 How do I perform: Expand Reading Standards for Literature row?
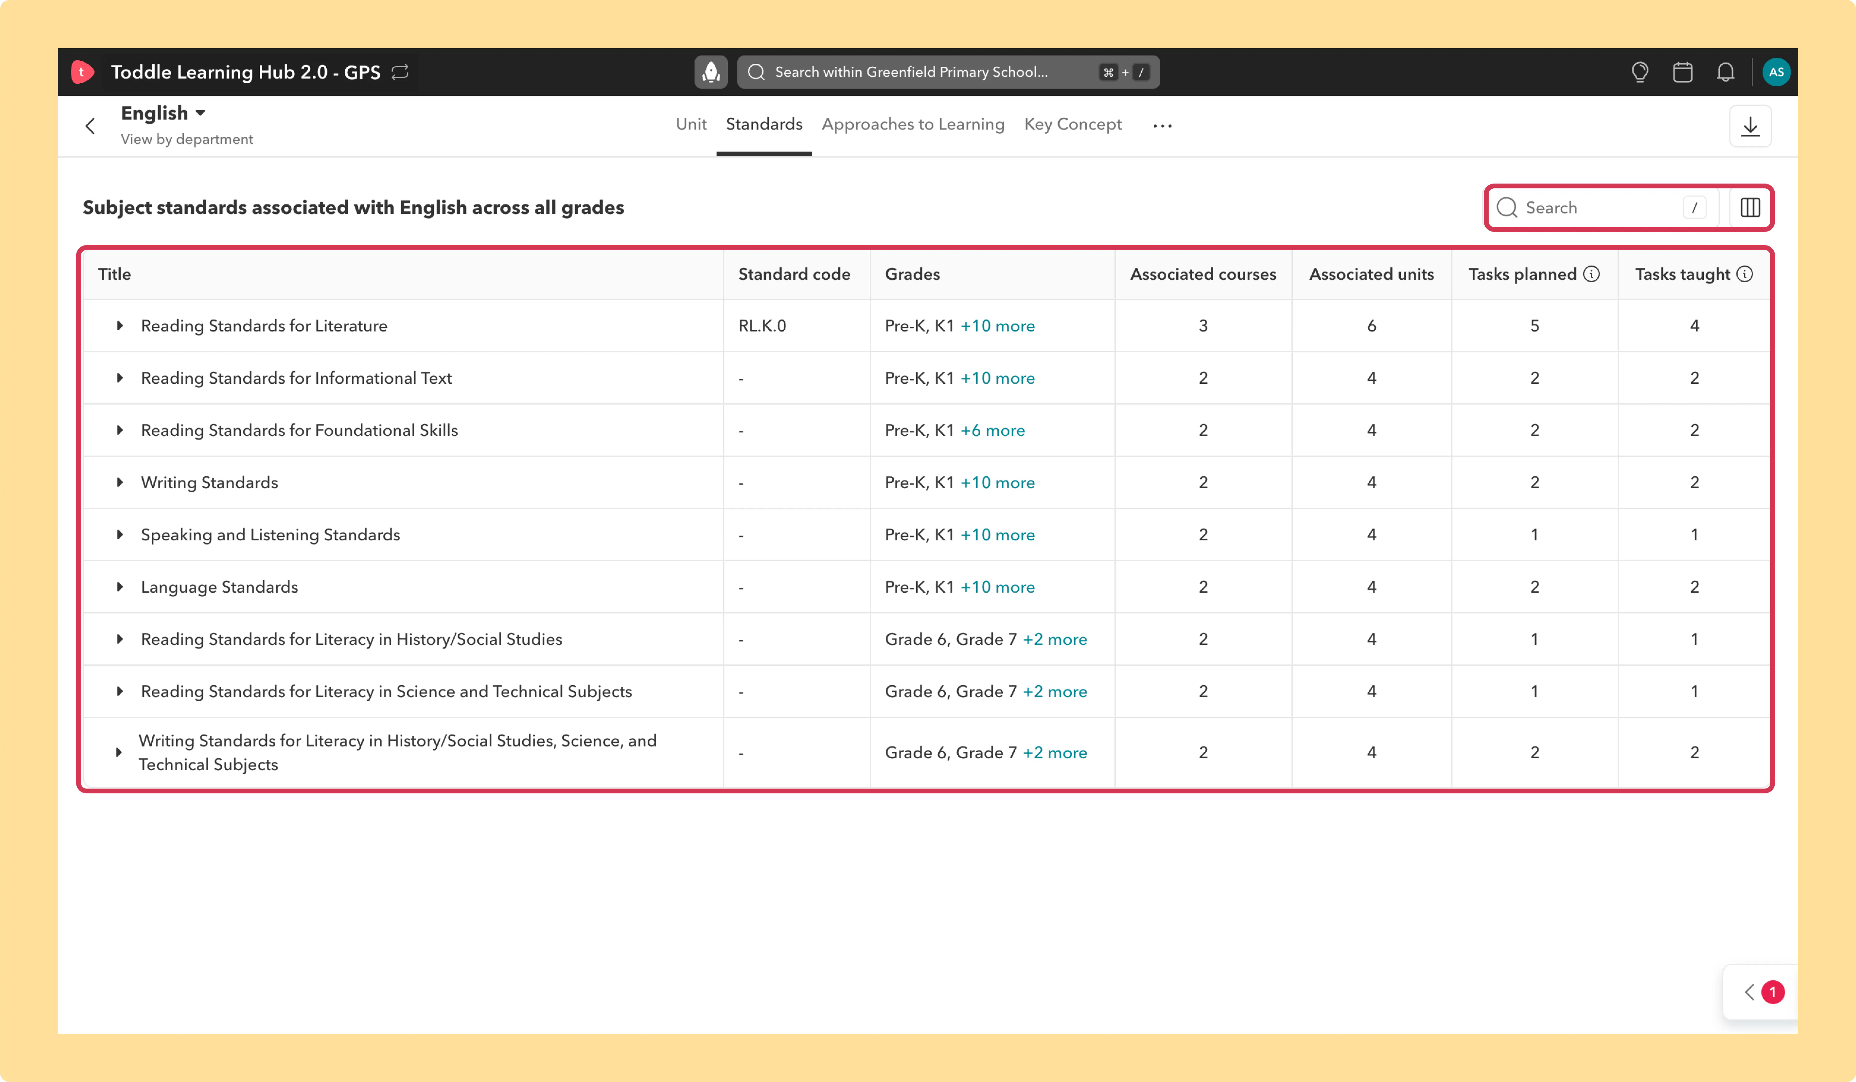point(119,325)
